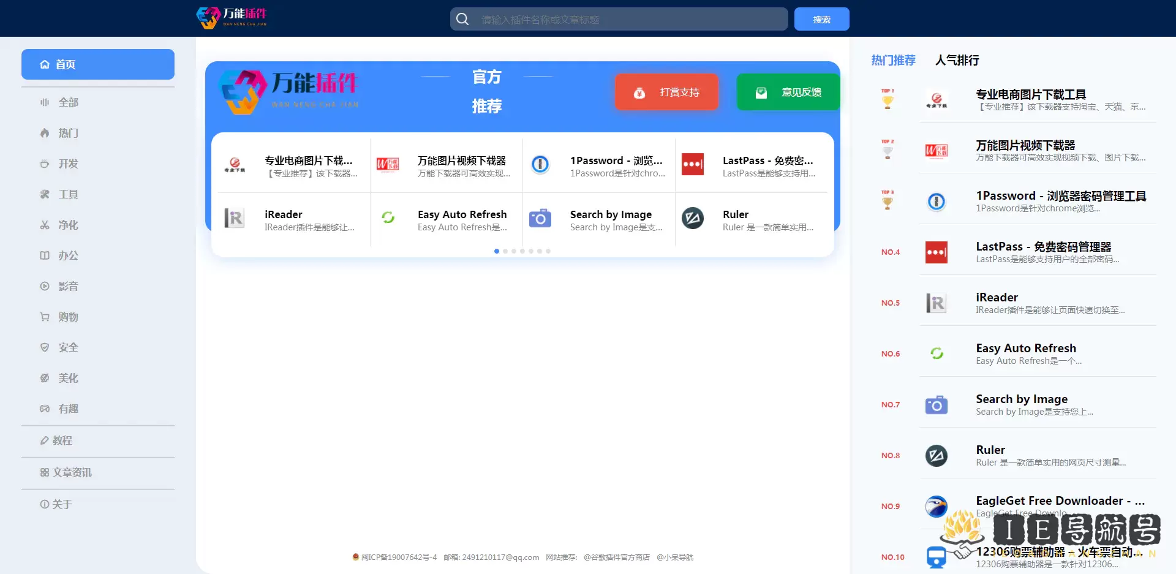Screen dimensions: 1176x574
Task: Open iReader title in ranking list
Action: pos(997,298)
